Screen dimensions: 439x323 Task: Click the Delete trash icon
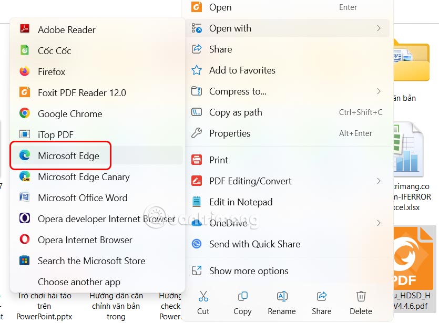(361, 296)
